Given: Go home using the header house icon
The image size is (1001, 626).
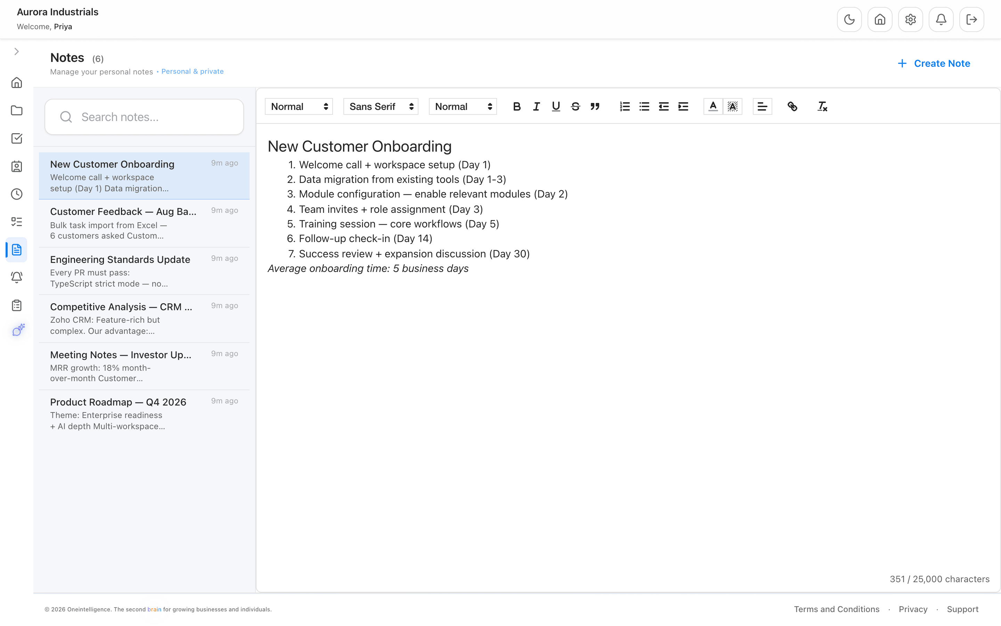Looking at the screenshot, I should click(x=880, y=19).
